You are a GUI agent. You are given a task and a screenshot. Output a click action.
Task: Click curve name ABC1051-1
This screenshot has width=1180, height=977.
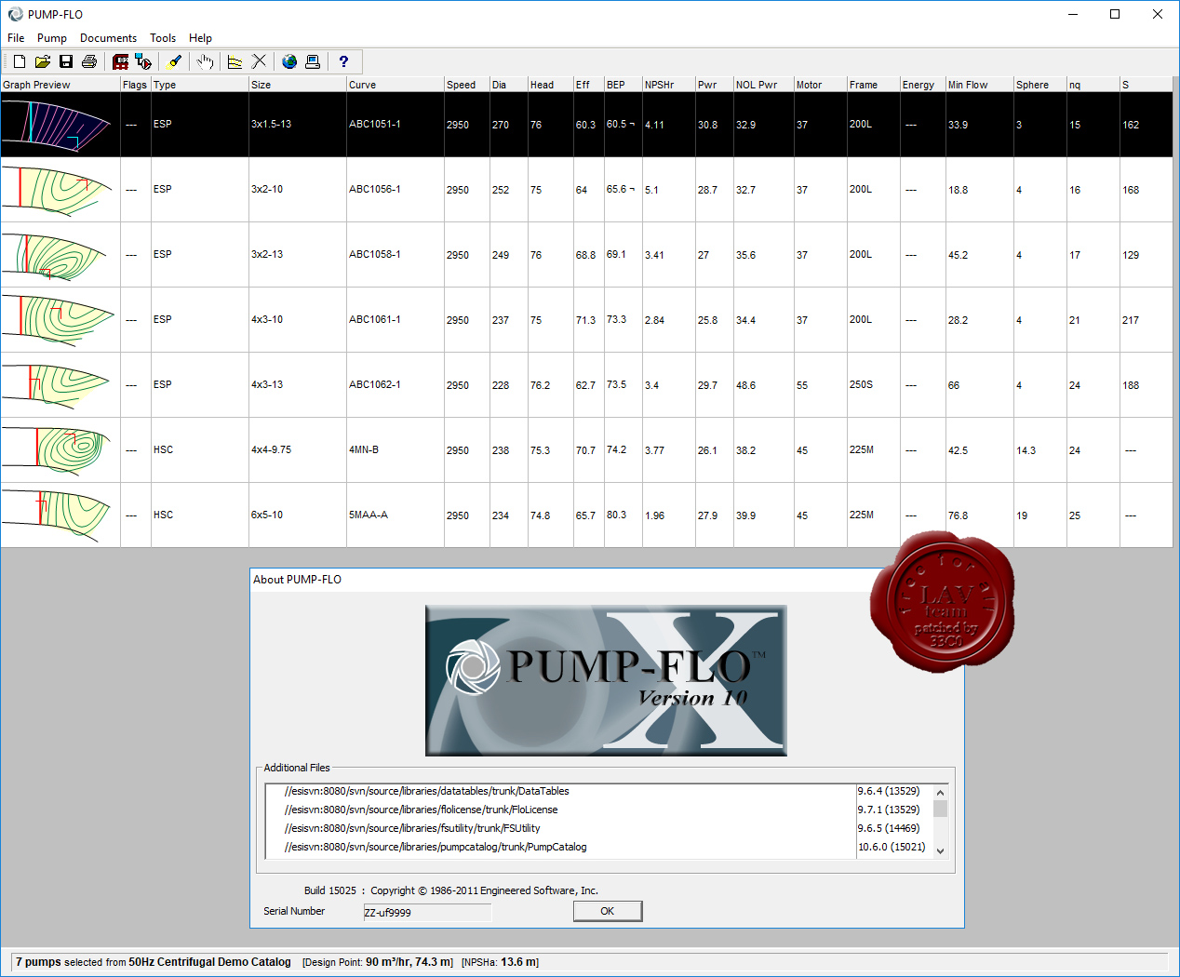point(375,124)
